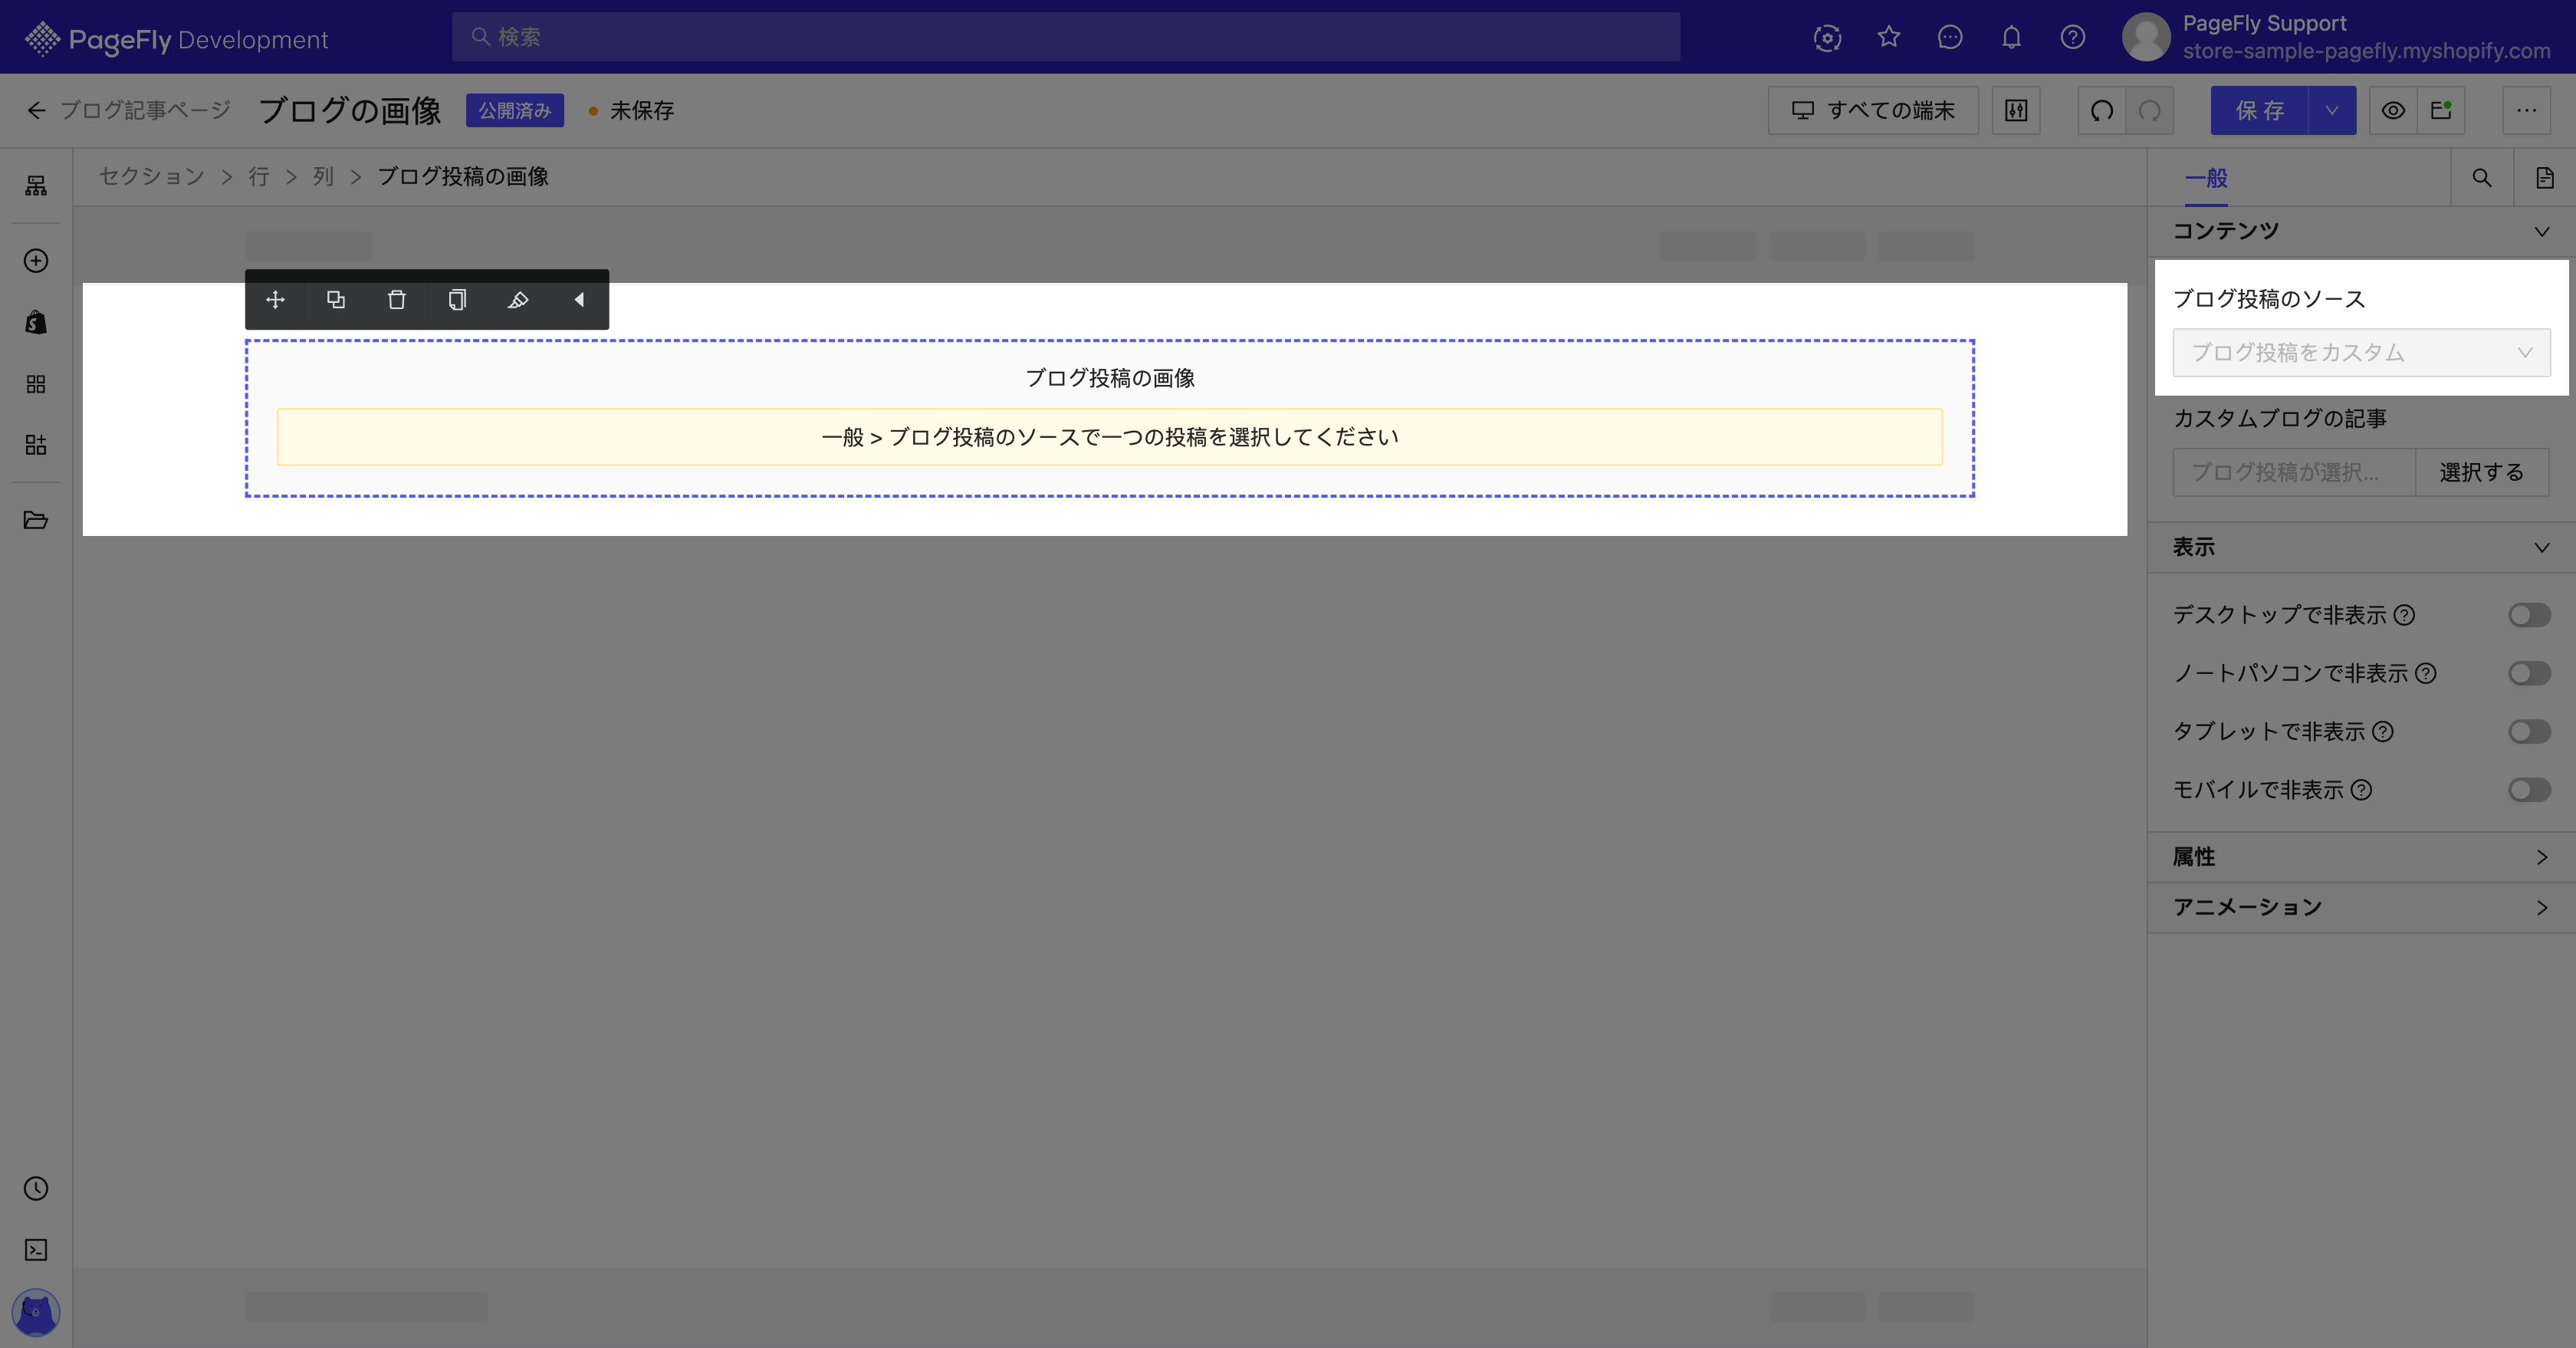Open more options ellipsis menu

coord(2527,110)
